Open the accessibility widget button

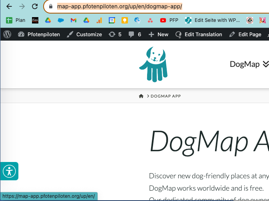[9, 171]
